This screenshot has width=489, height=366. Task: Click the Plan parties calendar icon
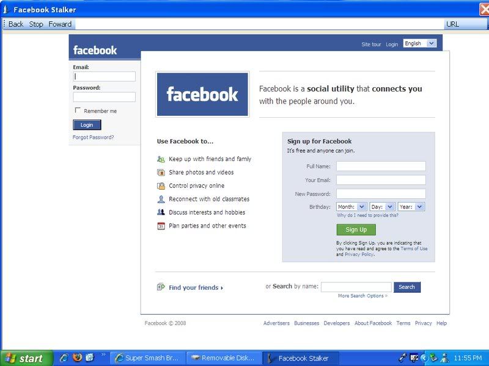161,226
